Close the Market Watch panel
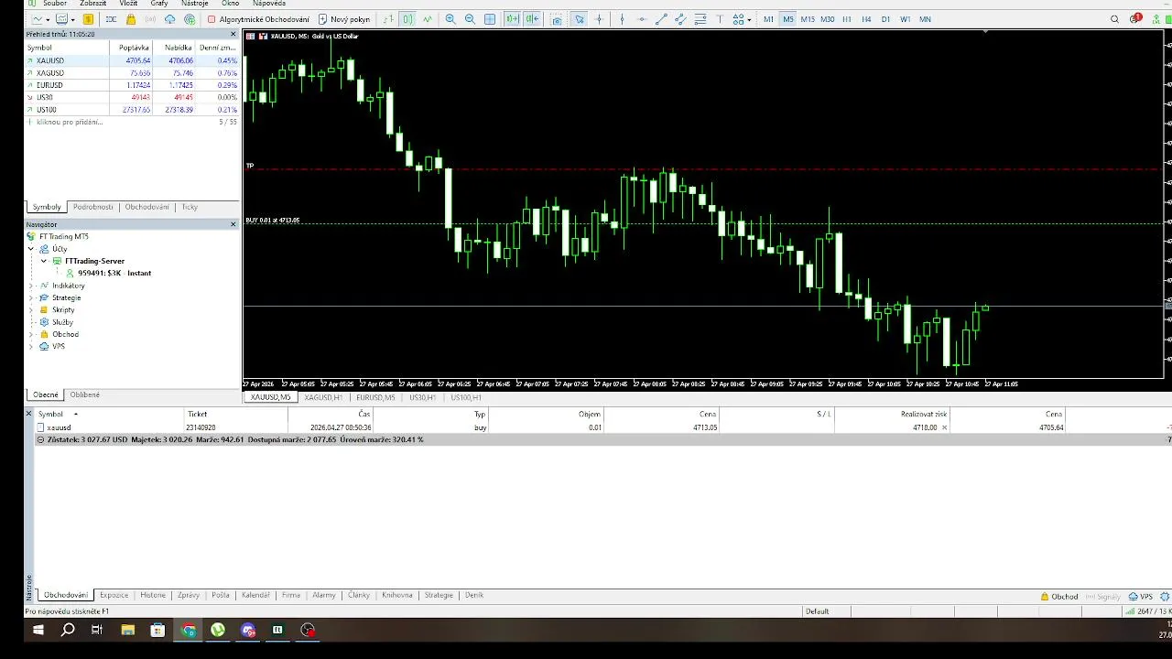The height and width of the screenshot is (659, 1172). [x=233, y=34]
